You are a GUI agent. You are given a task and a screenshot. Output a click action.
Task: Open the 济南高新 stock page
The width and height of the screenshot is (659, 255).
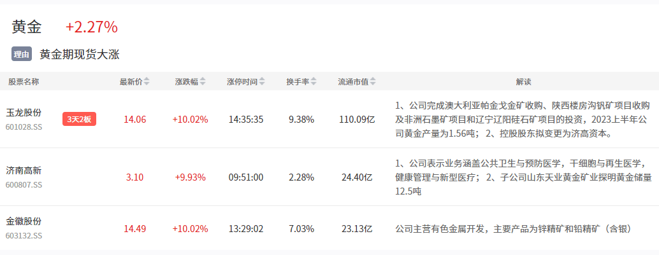coord(24,170)
